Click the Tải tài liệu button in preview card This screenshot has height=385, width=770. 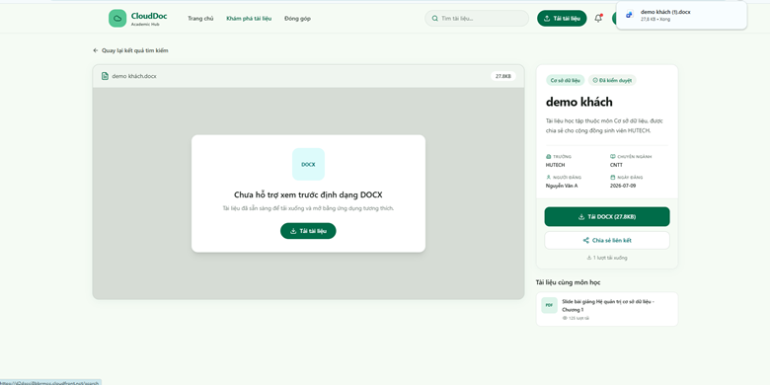(x=308, y=231)
